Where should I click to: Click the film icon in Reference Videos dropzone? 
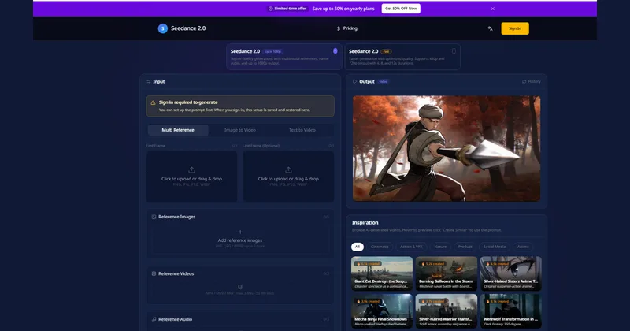tap(240, 287)
